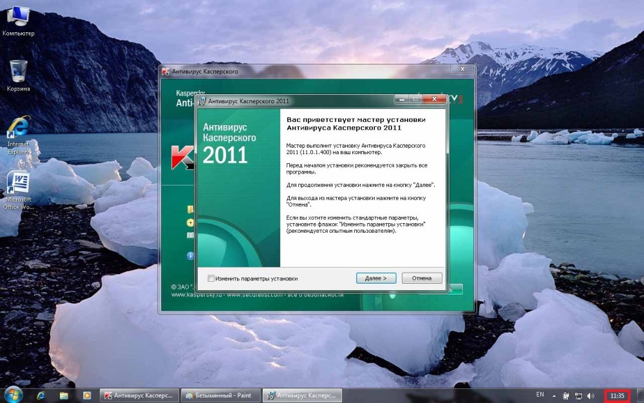Click the Kaspersky icon in the background window title bar
Screen dimensions: 644x403
166,72
